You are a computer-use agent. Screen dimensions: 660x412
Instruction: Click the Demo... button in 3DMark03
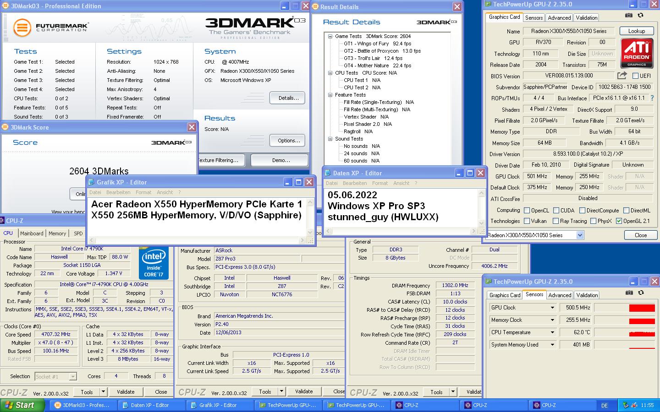pyautogui.click(x=280, y=160)
